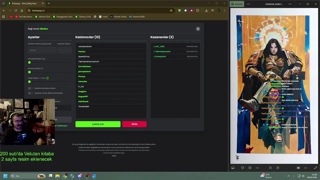This screenshot has height=180, width=320.
Task: Open Windows Start menu
Action: point(5,176)
